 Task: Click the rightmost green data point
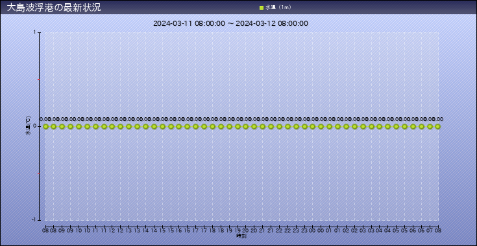click(438, 126)
